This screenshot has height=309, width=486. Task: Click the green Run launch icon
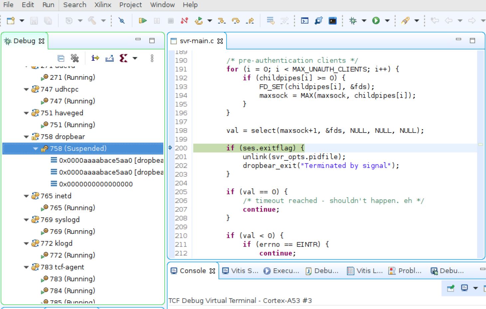(376, 21)
